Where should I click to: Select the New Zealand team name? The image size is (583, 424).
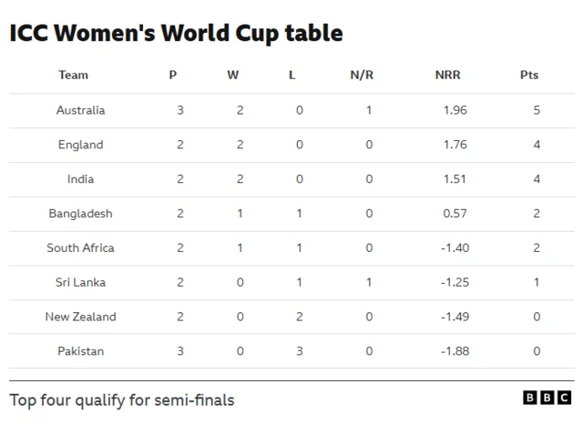[x=81, y=318]
